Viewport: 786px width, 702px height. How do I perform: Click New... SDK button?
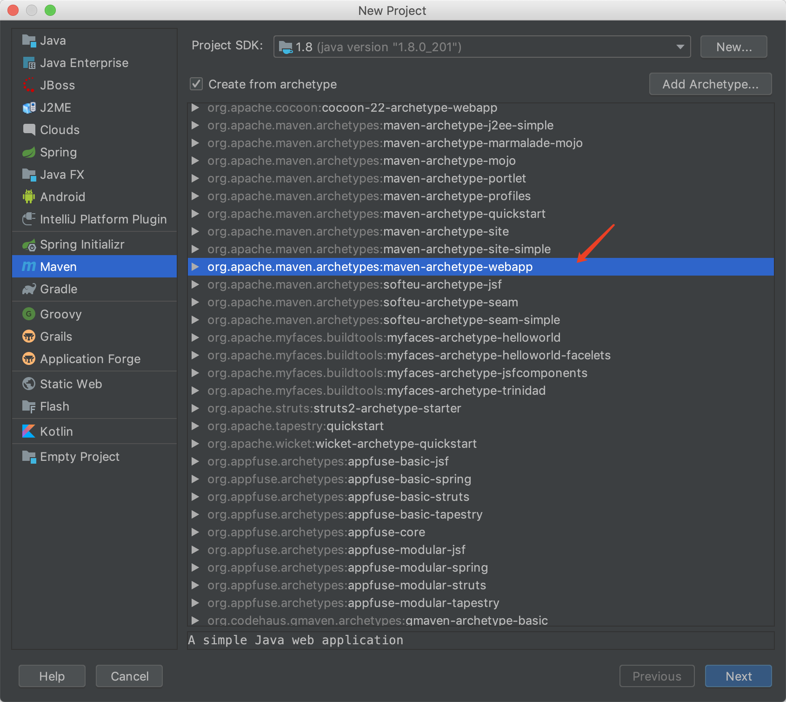pos(734,47)
